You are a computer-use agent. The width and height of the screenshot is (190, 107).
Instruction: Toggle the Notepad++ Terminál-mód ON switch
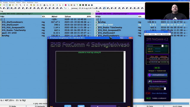point(157,68)
